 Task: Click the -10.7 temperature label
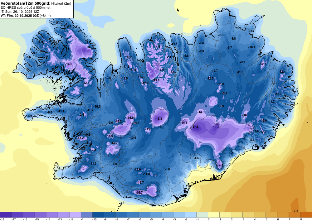pos(214,70)
